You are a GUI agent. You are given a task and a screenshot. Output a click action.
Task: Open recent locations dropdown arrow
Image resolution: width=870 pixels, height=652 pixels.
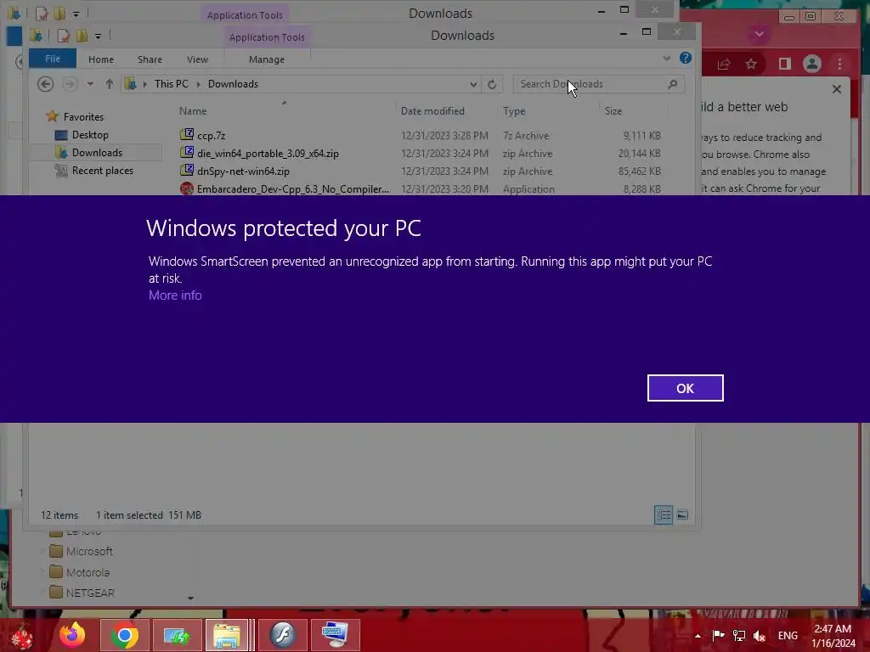[x=90, y=84]
